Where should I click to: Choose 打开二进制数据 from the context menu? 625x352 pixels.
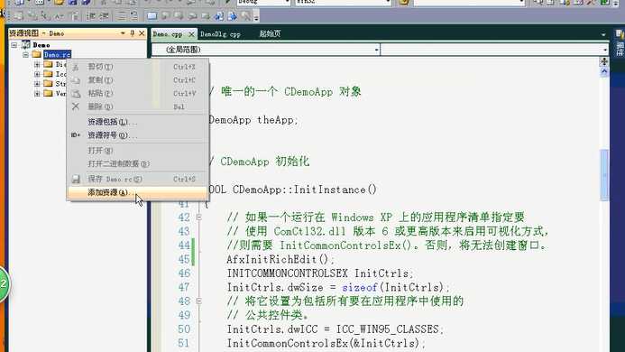coord(137,163)
